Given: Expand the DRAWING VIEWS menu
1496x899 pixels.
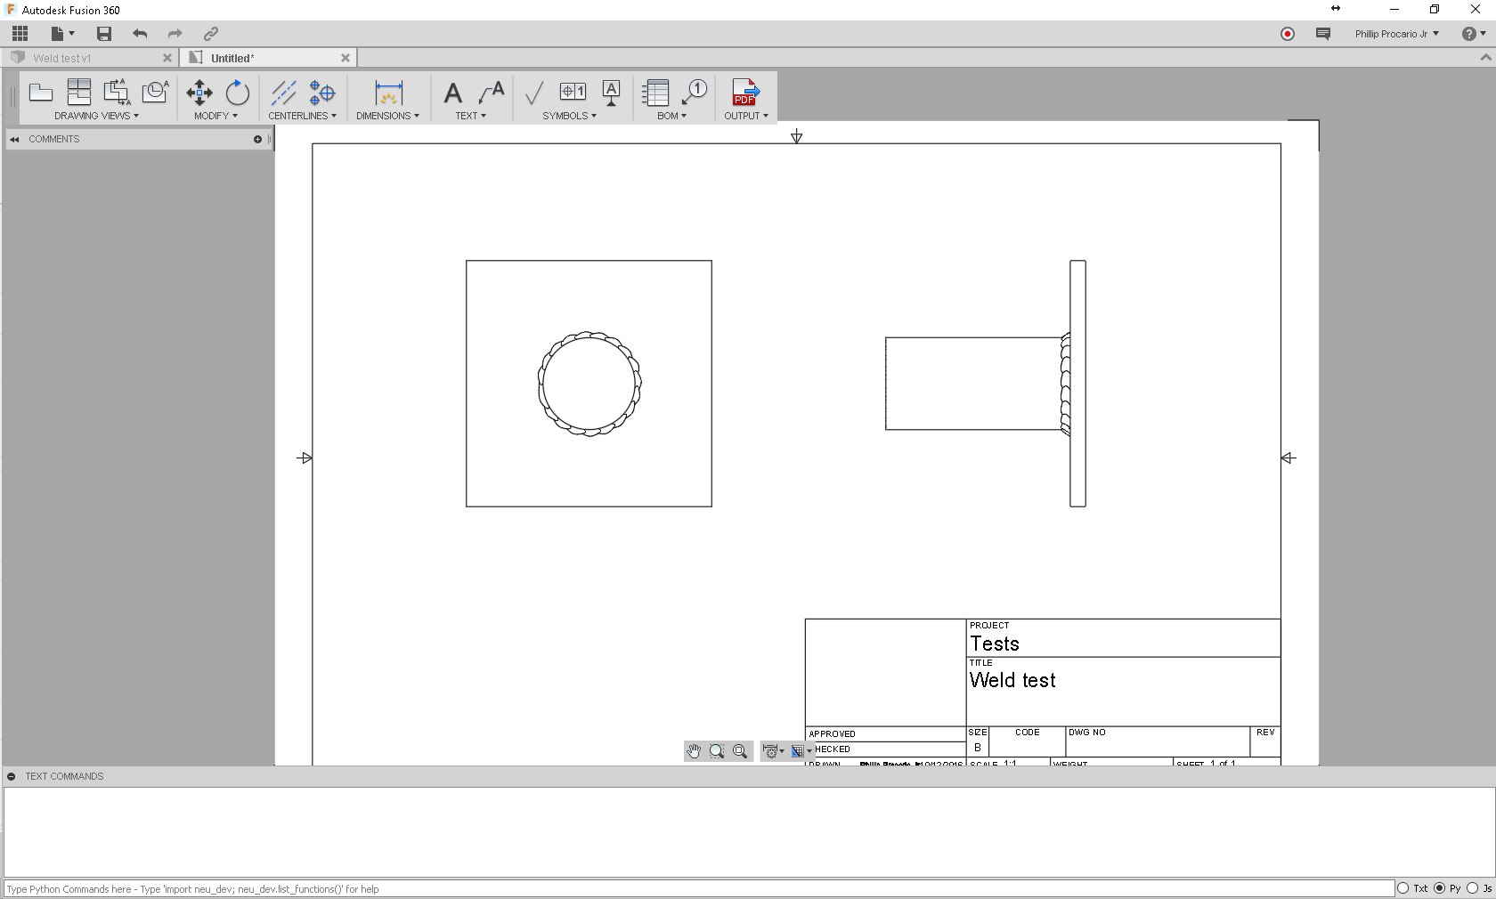Looking at the screenshot, I should pos(96,116).
